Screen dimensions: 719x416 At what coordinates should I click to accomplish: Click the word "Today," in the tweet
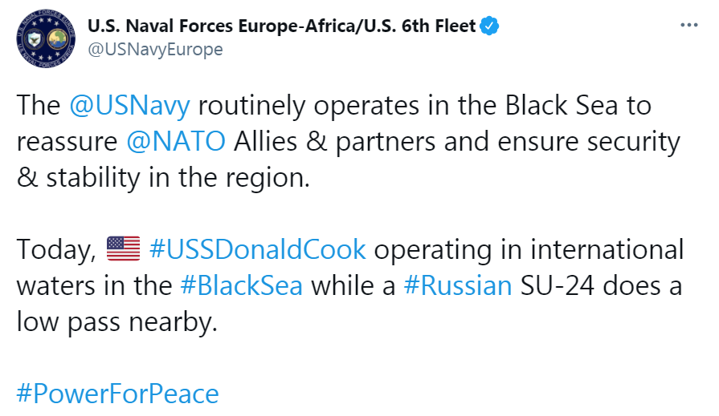(56, 250)
